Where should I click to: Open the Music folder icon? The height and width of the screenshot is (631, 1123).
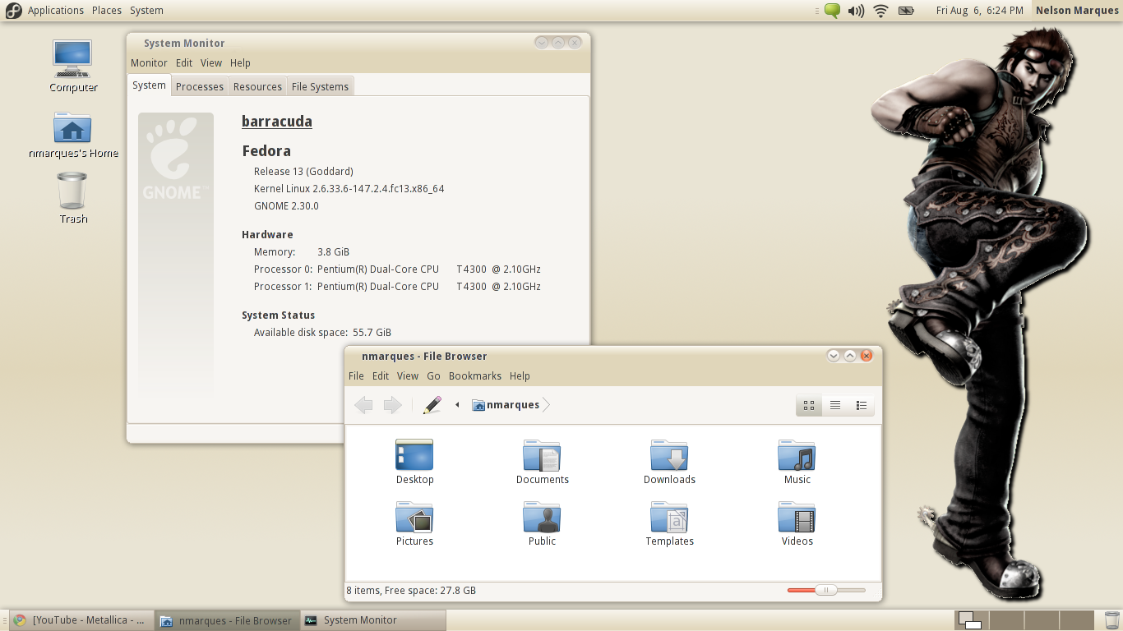point(797,456)
